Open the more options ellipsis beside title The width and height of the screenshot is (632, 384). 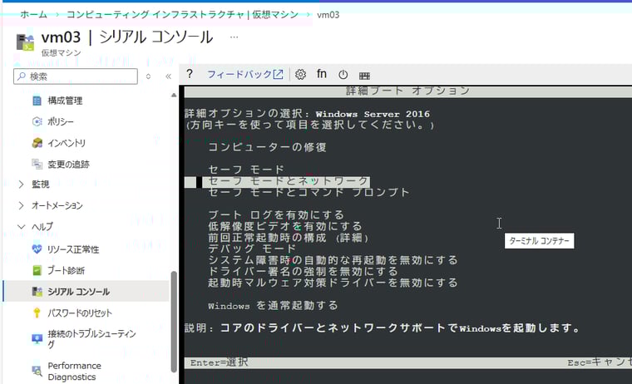point(234,37)
